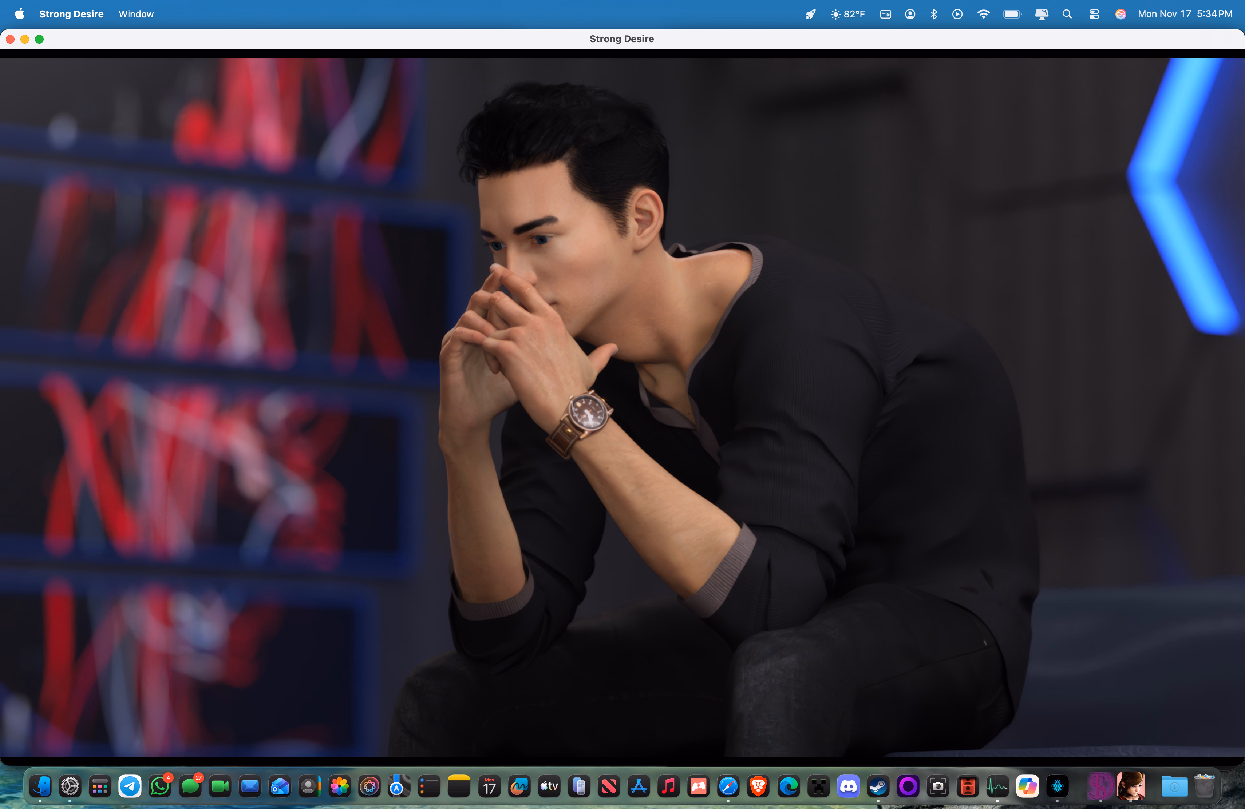Click the game scene to advance
The width and height of the screenshot is (1245, 809).
click(622, 408)
